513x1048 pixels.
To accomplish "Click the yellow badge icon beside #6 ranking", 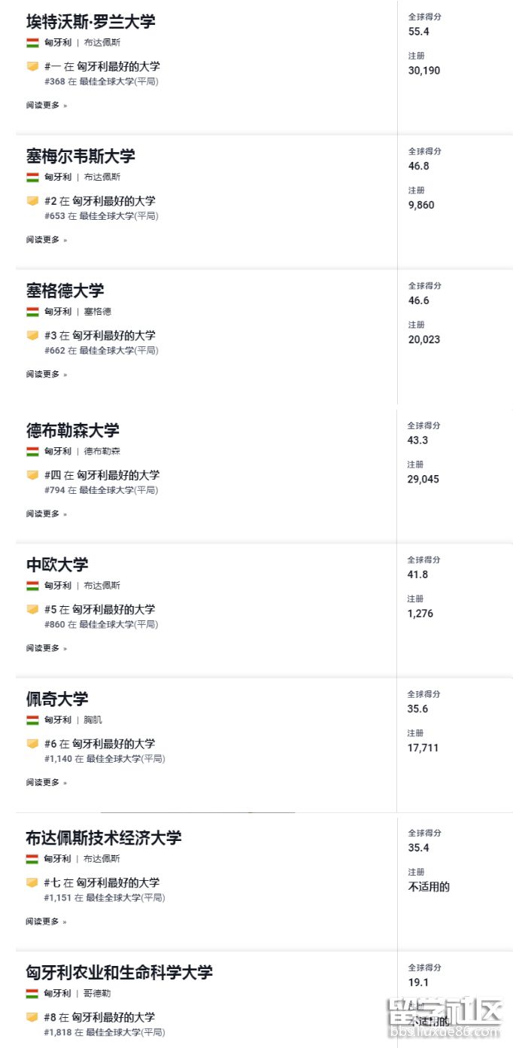I will coord(32,743).
